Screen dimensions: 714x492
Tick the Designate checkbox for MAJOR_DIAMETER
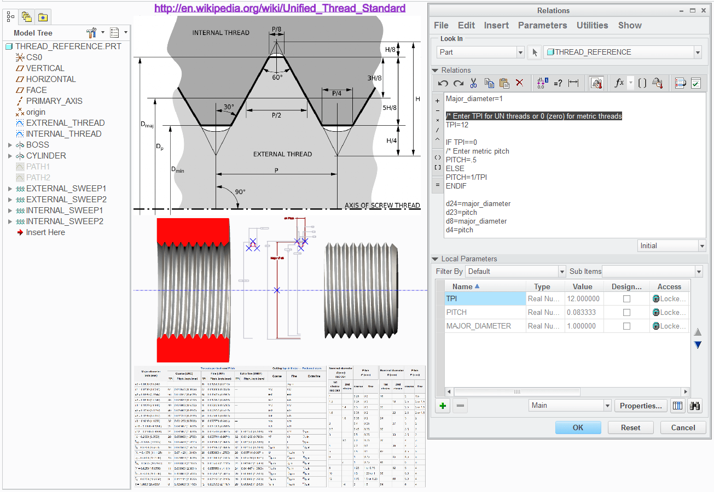[x=627, y=326]
